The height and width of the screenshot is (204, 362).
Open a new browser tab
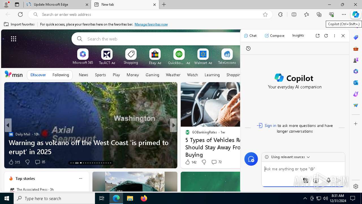(x=164, y=5)
